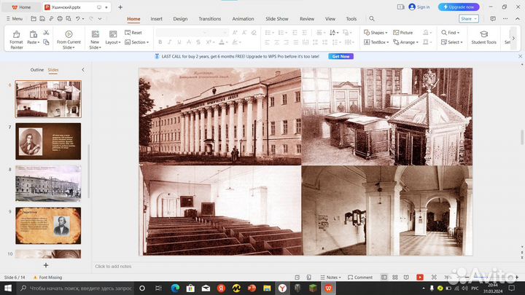Open the Select dropdown
Viewport: 525px width, 295px height.
pyautogui.click(x=451, y=42)
